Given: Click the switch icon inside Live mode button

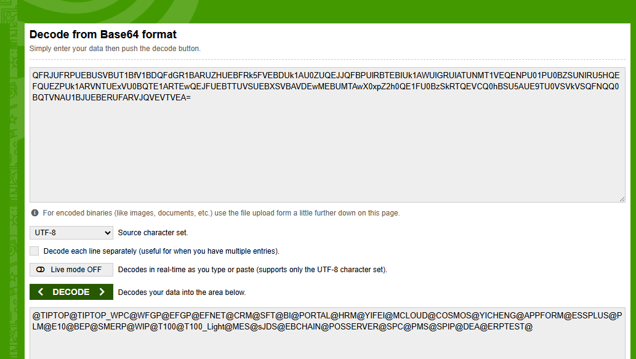Looking at the screenshot, I should tap(41, 270).
